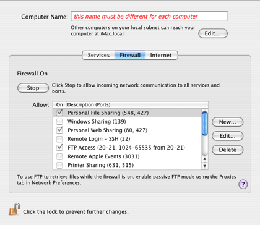
Task: Switch to the Internet tab
Action: [161, 55]
